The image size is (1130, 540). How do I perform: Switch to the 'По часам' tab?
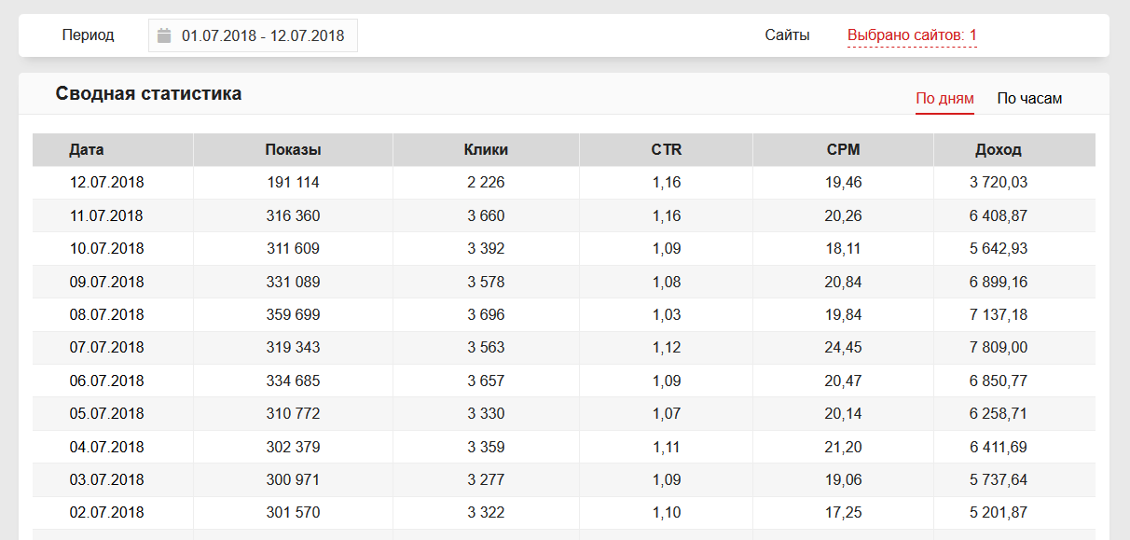click(x=1029, y=99)
